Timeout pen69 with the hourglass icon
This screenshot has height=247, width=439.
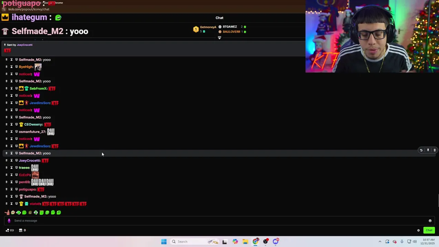pyautogui.click(x=11, y=182)
